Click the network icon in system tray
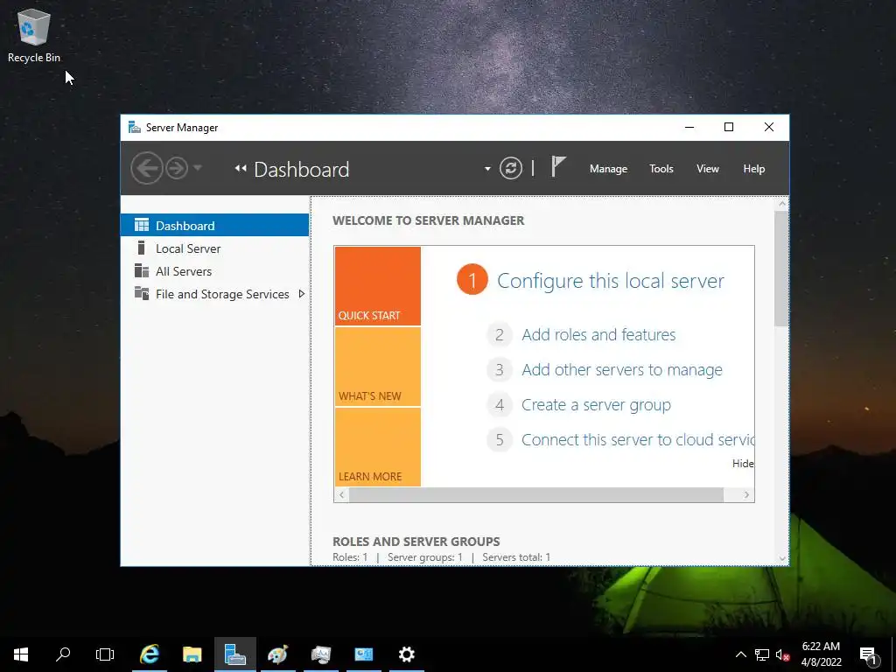Screen dimensions: 896x672 point(762,654)
